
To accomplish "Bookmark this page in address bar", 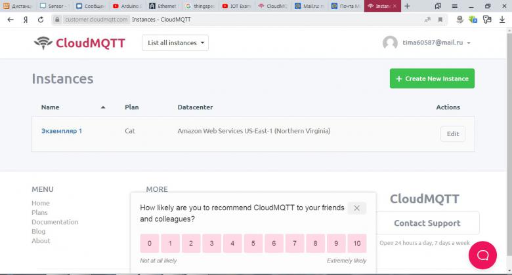I will point(440,20).
